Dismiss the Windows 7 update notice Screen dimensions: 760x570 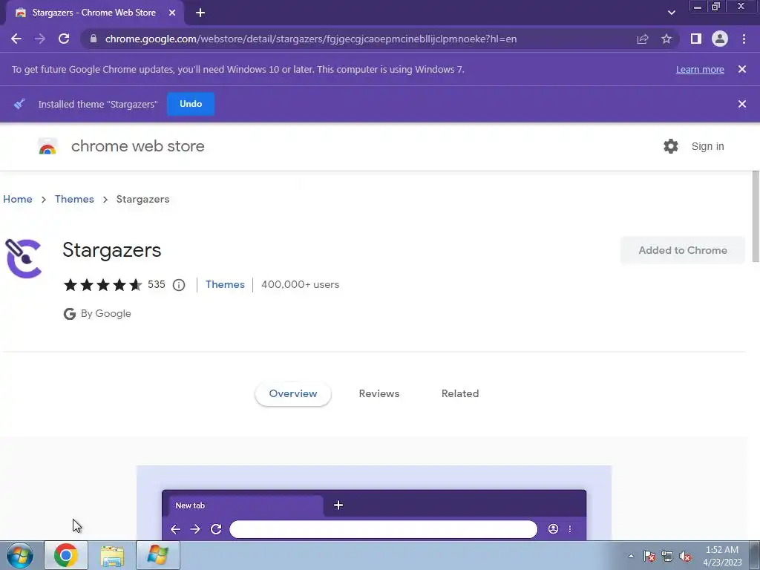tap(742, 69)
